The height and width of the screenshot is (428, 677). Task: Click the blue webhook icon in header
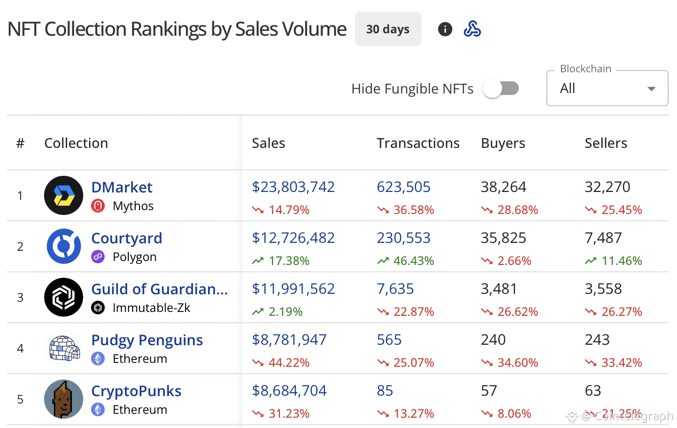point(472,29)
